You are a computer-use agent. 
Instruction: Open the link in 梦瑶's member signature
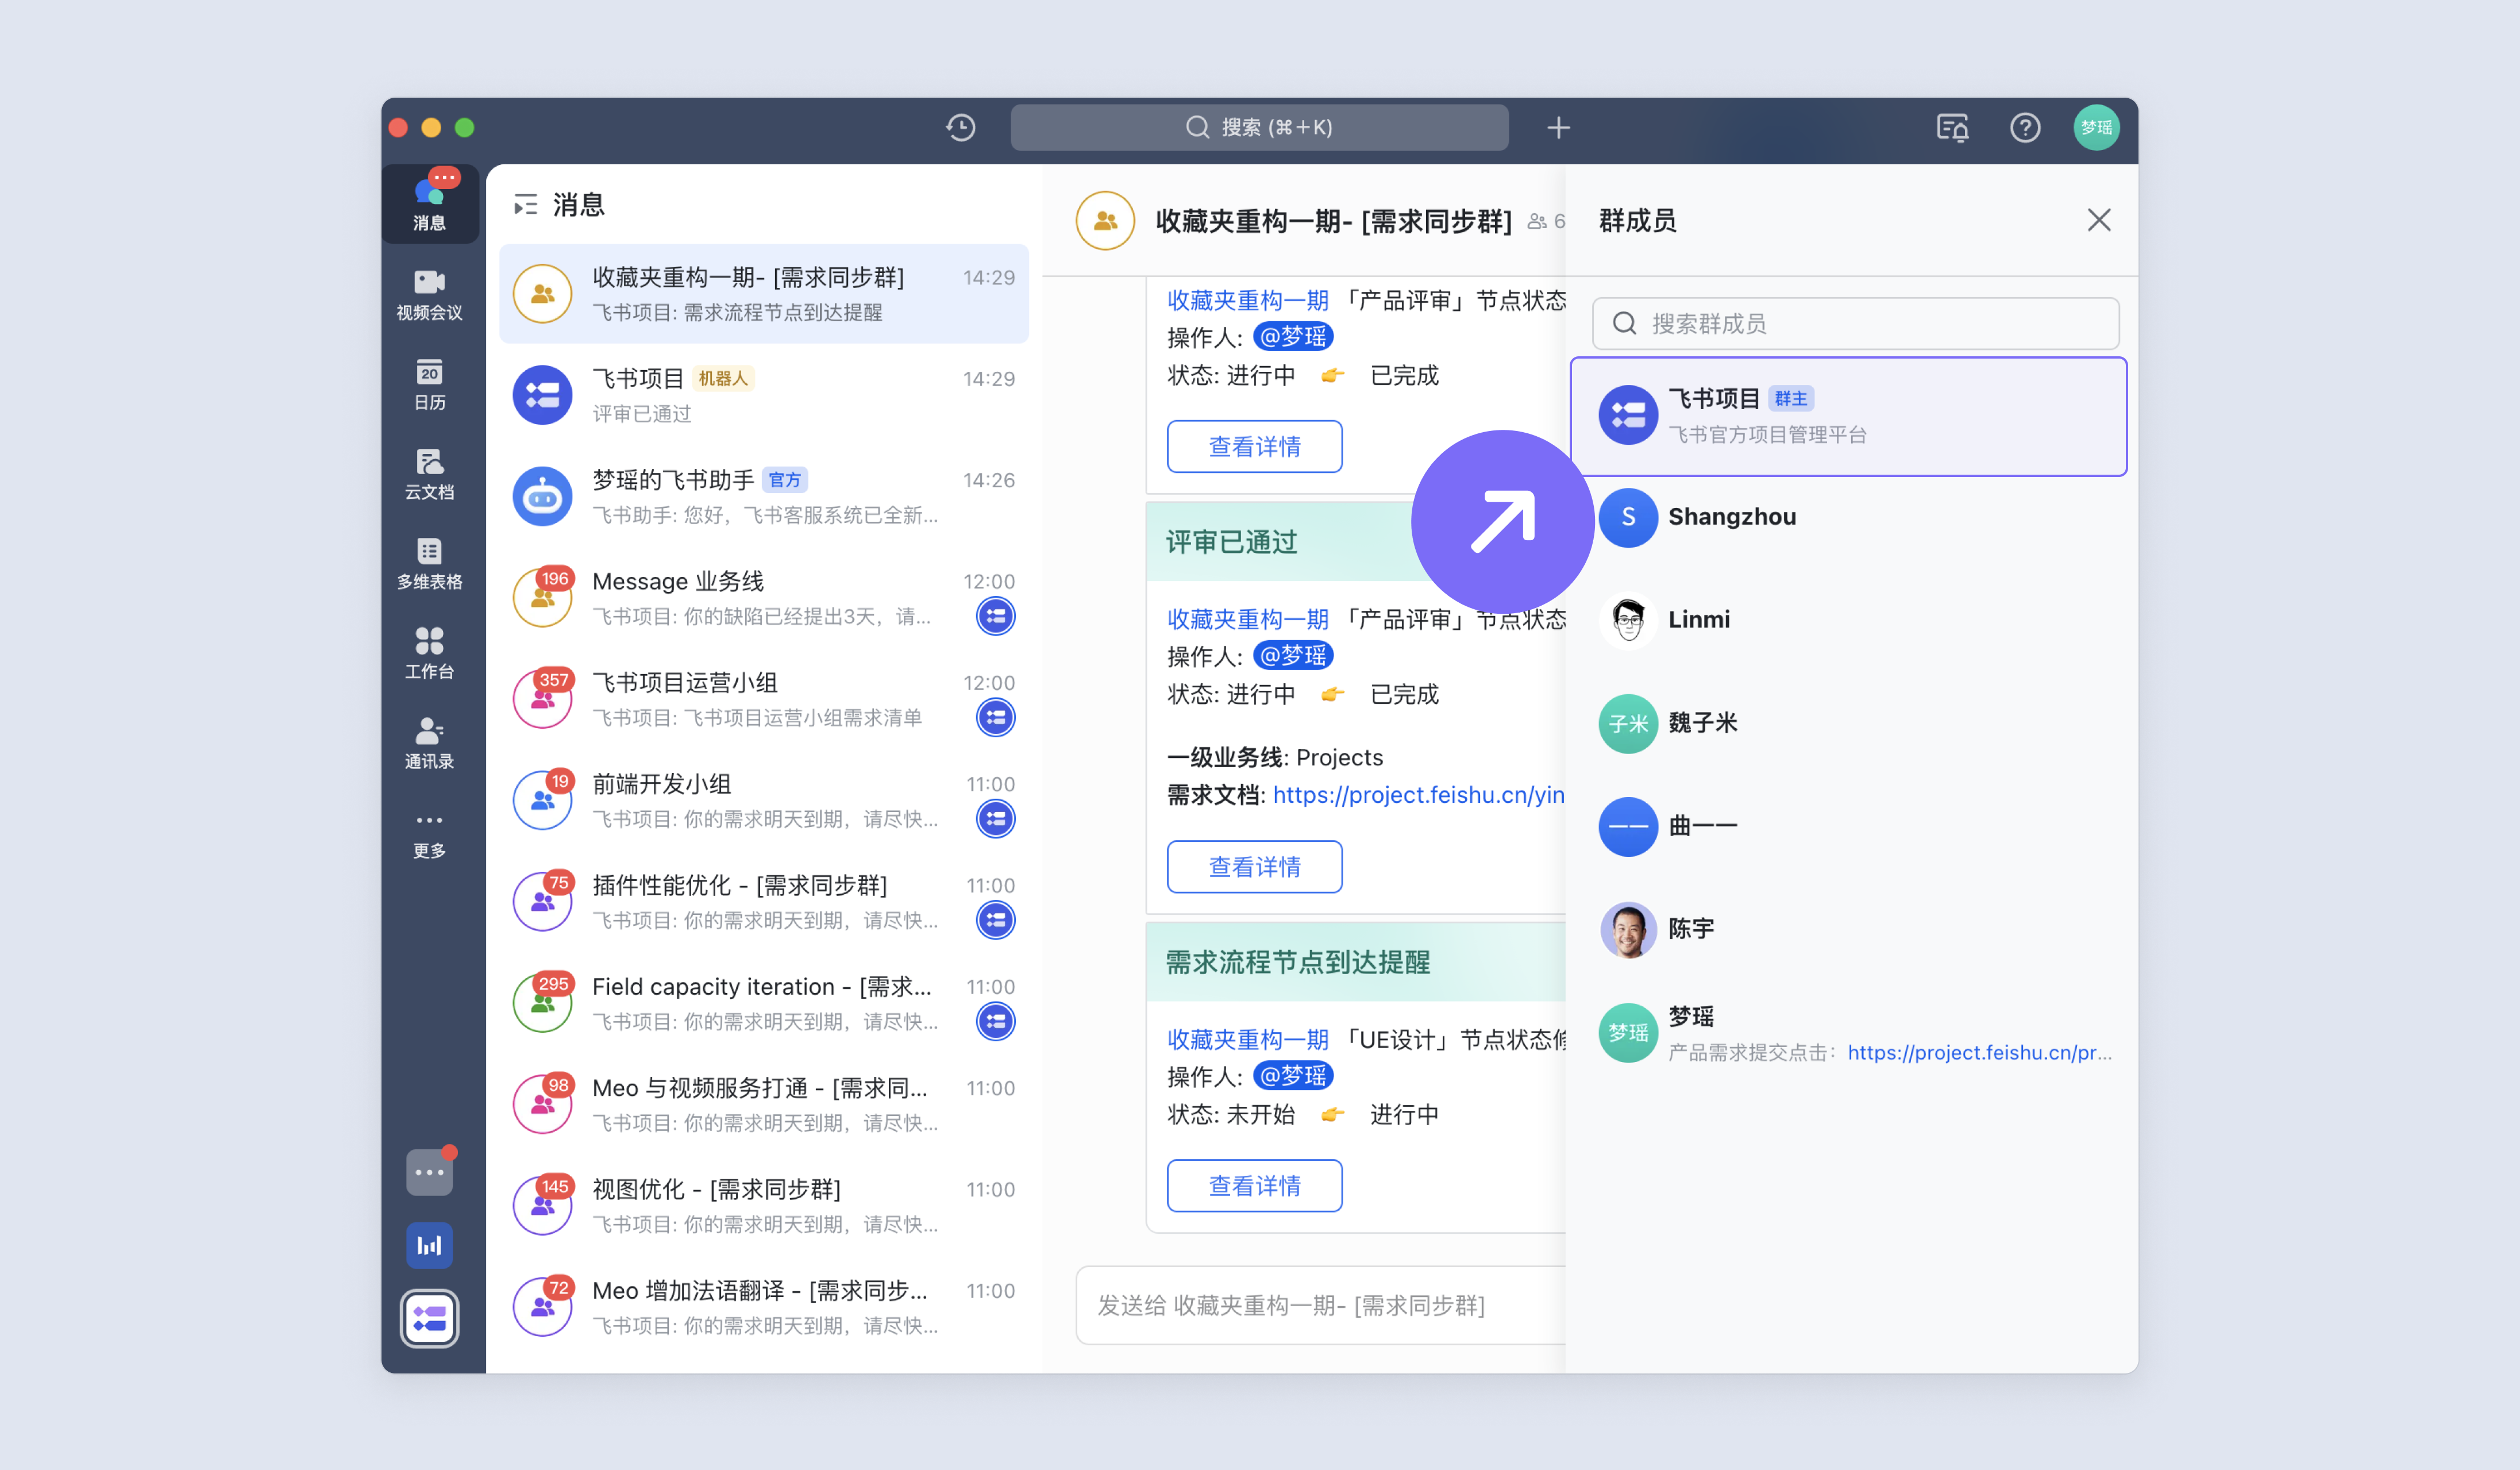pyautogui.click(x=1979, y=1052)
